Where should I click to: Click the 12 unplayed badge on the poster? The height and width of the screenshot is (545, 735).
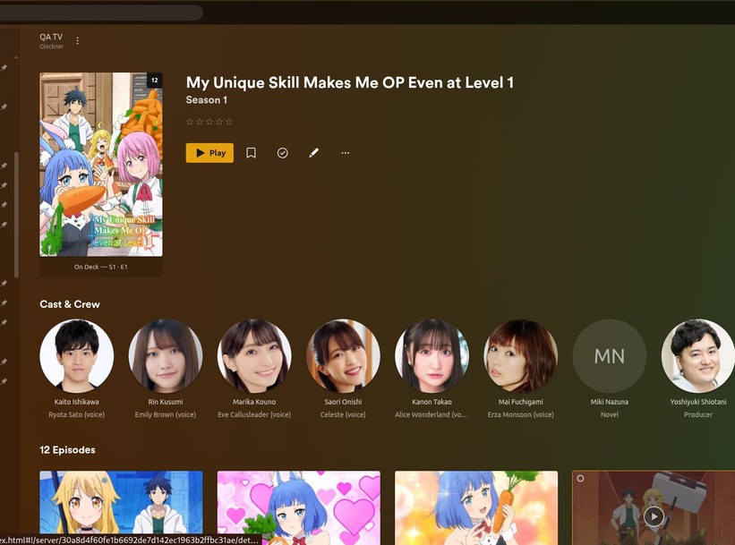[155, 81]
